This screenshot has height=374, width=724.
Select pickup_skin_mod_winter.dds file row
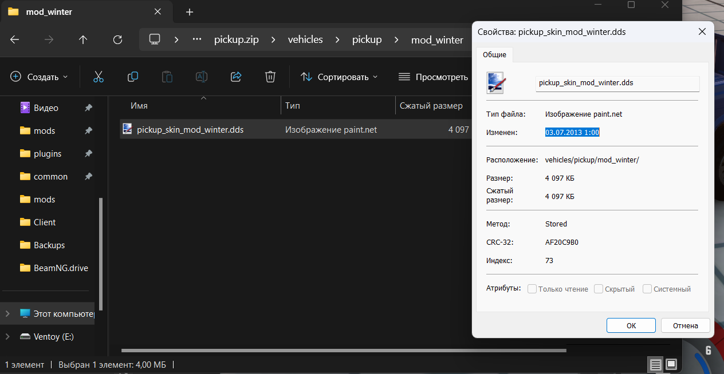coord(295,130)
